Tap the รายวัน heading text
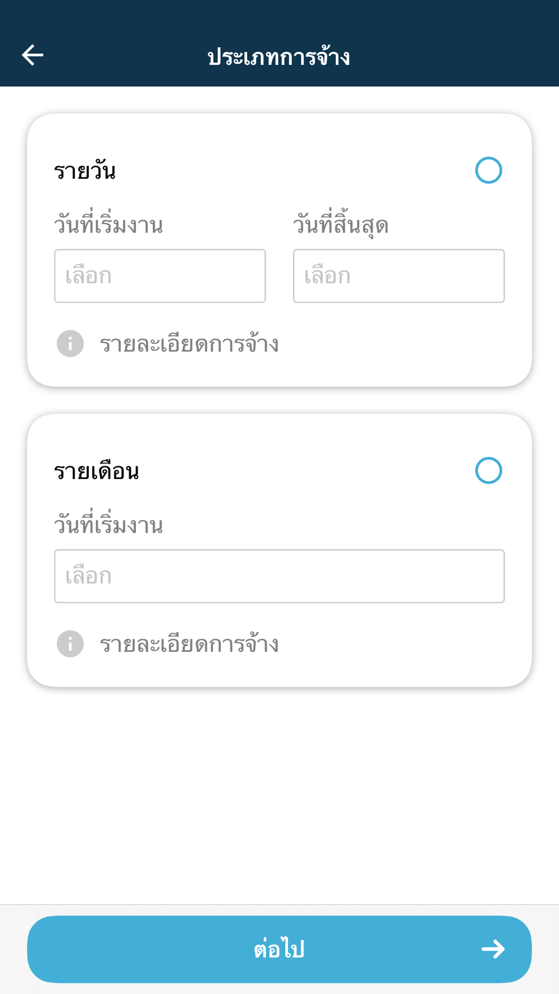This screenshot has width=559, height=994. 85,171
